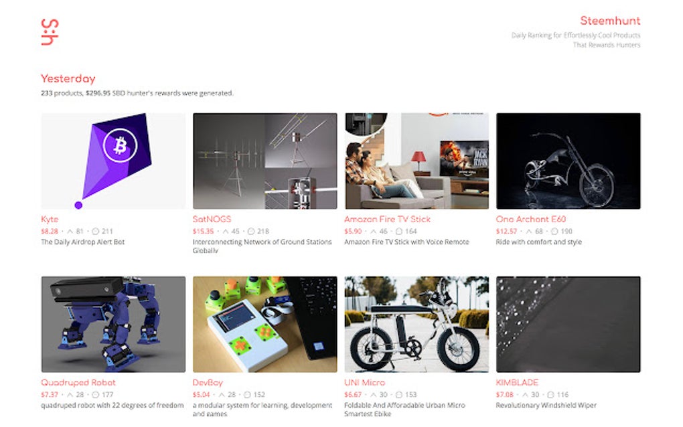The image size is (683, 427).
Task: Click the Steemhunt logo icon
Action: 50,32
